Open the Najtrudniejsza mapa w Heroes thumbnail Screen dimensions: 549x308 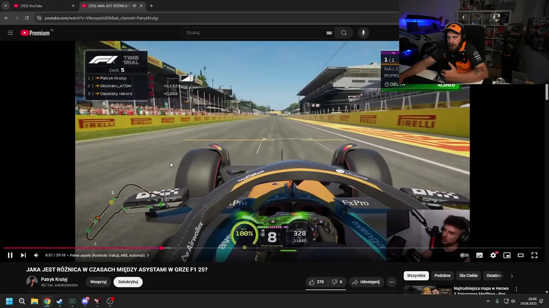coord(427,290)
